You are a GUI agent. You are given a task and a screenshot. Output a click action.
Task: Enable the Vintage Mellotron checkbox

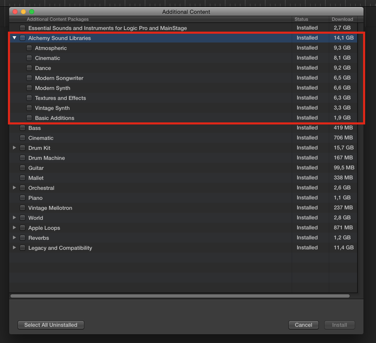point(23,208)
